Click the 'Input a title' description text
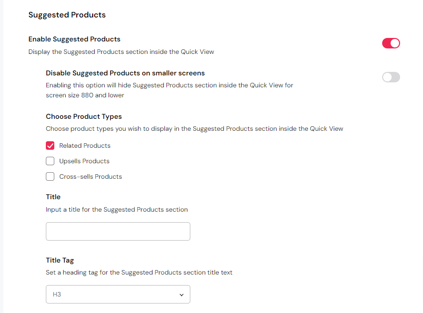This screenshot has width=423, height=313. click(117, 210)
